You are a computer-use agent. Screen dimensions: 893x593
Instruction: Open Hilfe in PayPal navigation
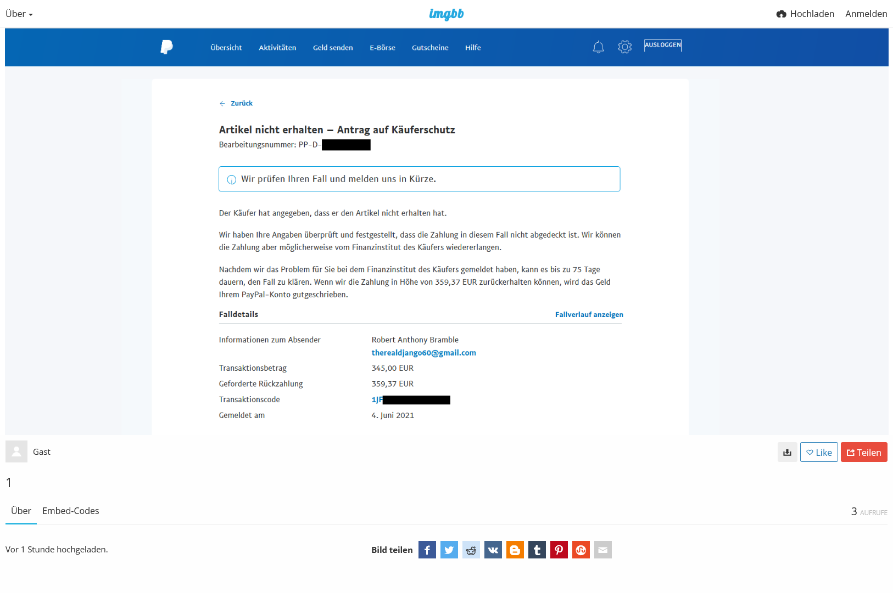coord(473,48)
